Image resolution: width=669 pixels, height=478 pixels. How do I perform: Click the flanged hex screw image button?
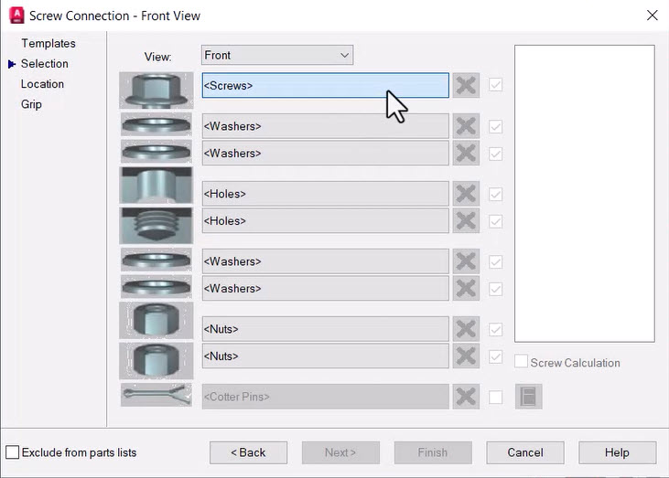(x=156, y=90)
